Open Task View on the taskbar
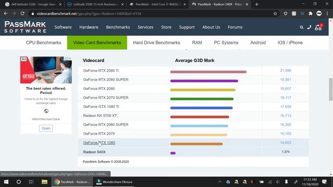The width and height of the screenshot is (333, 187). [x=31, y=182]
